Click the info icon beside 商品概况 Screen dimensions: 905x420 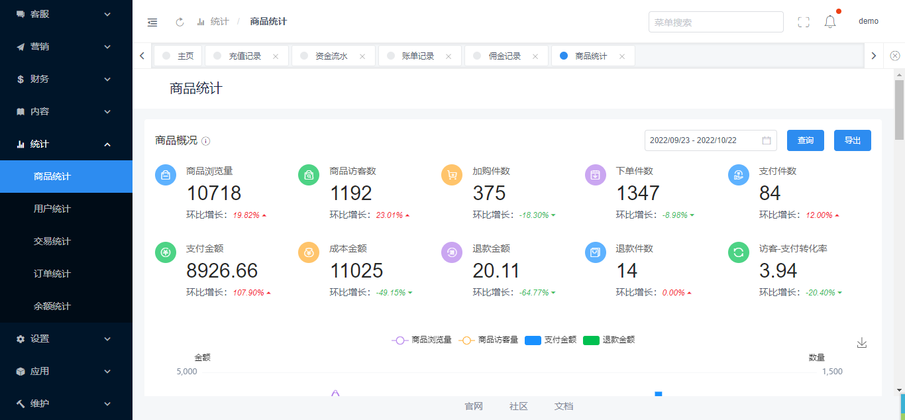(x=206, y=141)
